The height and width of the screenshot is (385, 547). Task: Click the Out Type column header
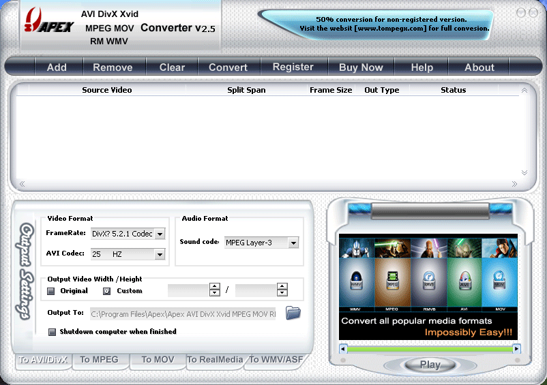click(x=382, y=90)
